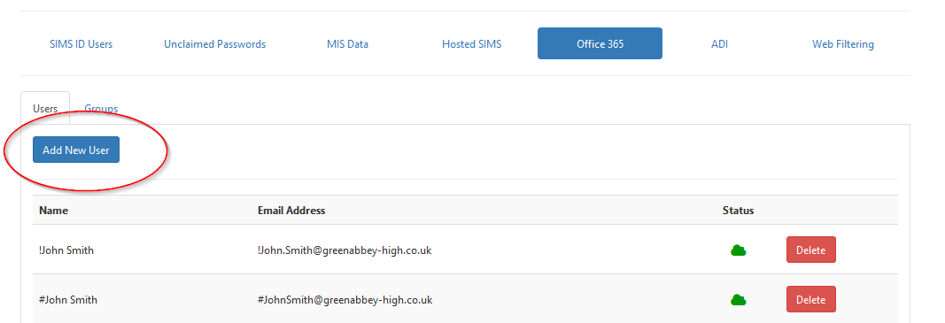Open the SIMS ID Users tab
This screenshot has width=945, height=323.
tap(81, 44)
